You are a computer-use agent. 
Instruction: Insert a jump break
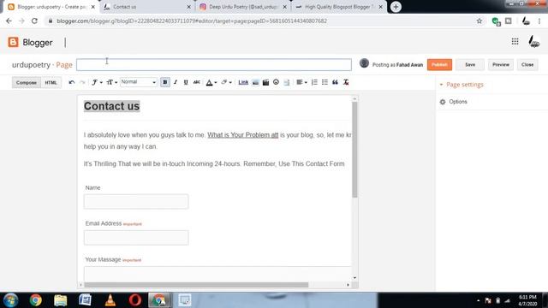pyautogui.click(x=287, y=82)
